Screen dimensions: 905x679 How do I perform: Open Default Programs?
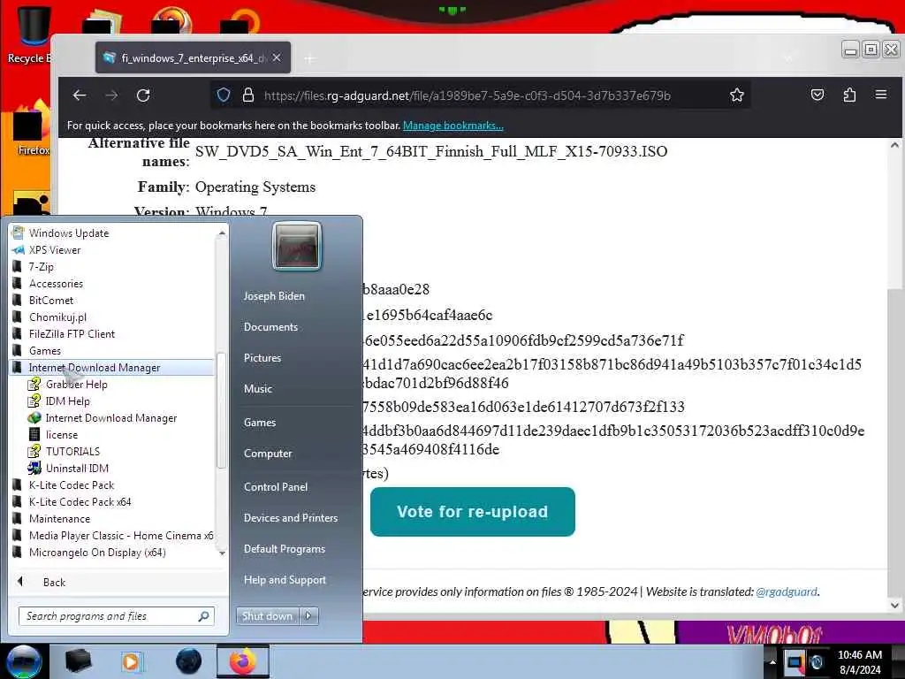285,549
